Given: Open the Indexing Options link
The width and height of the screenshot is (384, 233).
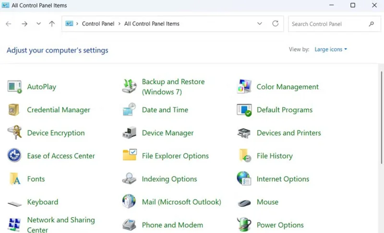Looking at the screenshot, I should click(x=169, y=179).
